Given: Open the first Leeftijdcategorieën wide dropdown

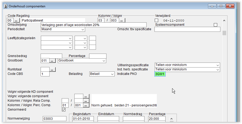Looking at the screenshot, I should tap(57, 38).
